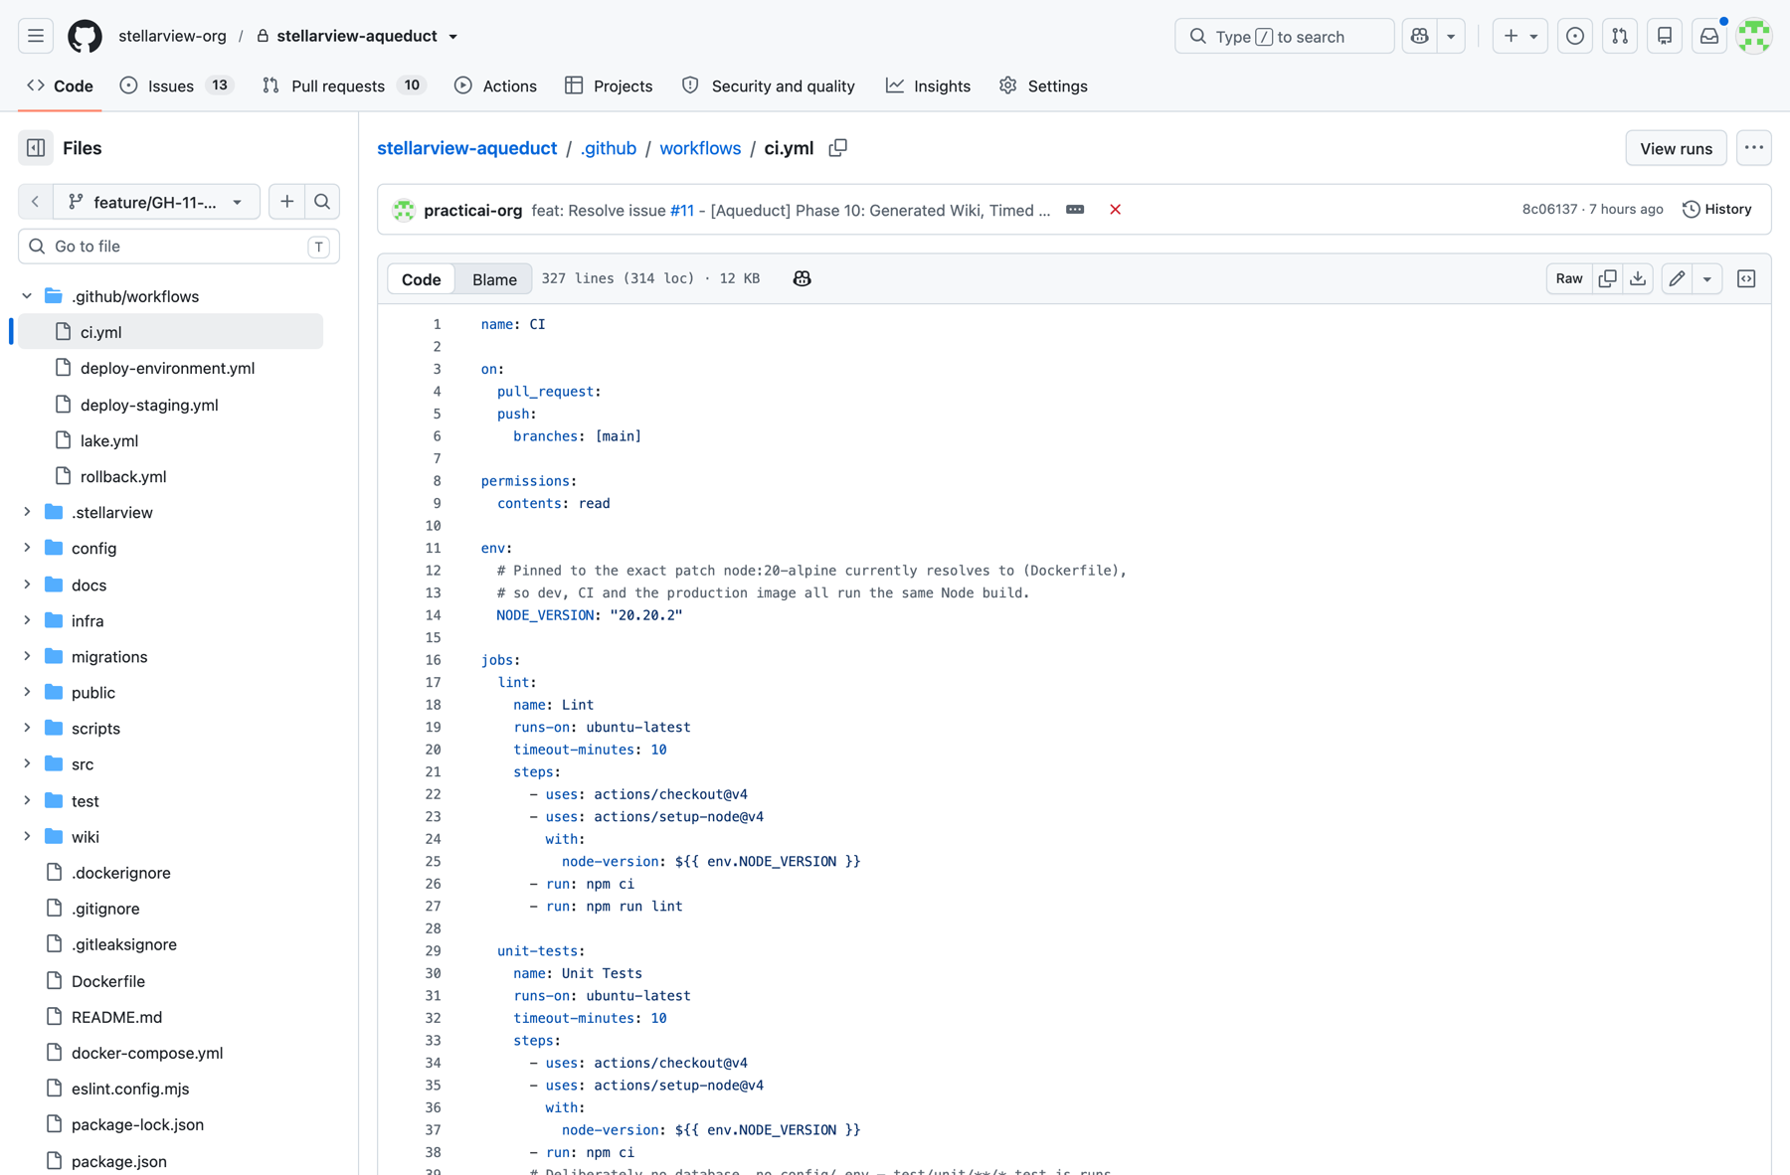Expand the migrations folder
1790x1175 pixels.
[27, 656]
